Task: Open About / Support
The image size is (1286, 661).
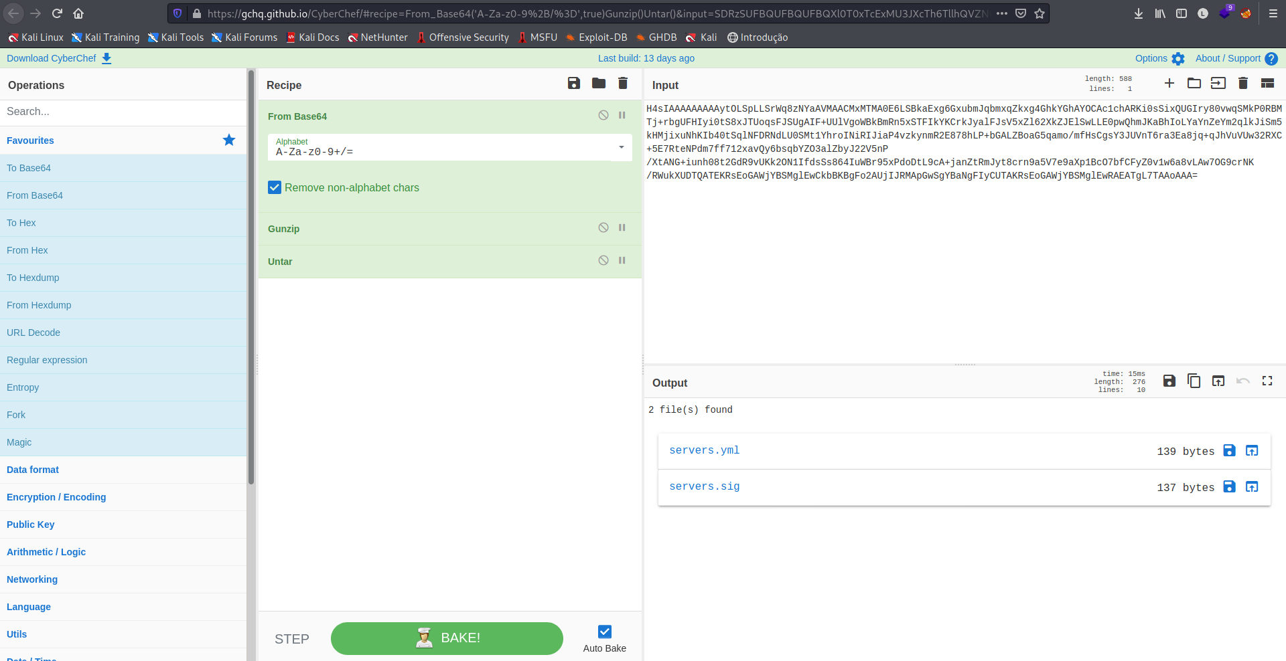Action: click(x=1236, y=59)
